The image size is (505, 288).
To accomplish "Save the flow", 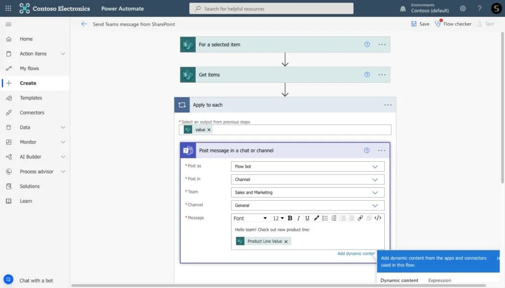I will click(420, 24).
